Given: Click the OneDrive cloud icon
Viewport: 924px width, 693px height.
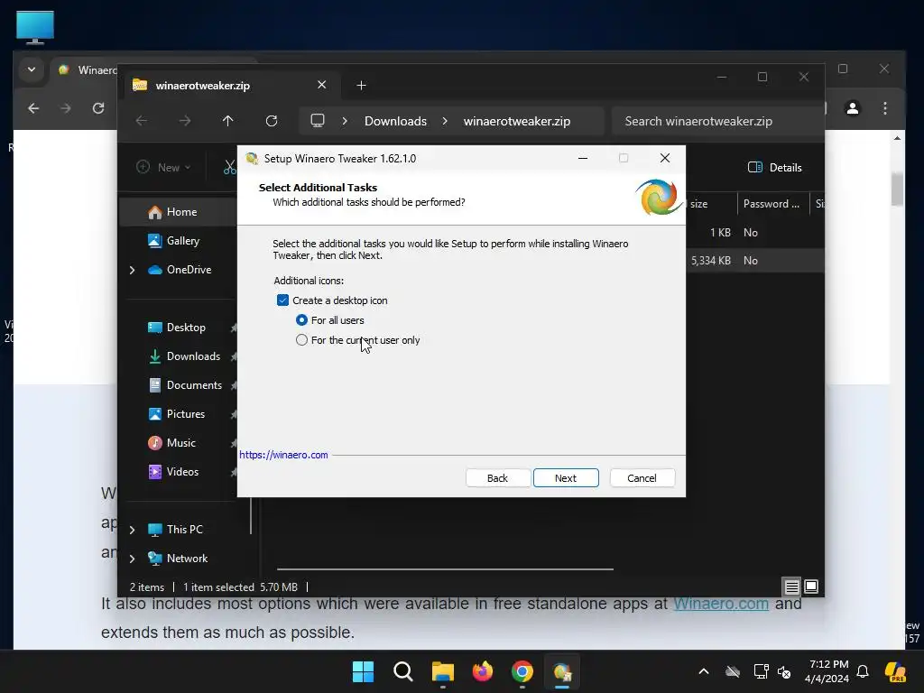Looking at the screenshot, I should click(x=155, y=270).
